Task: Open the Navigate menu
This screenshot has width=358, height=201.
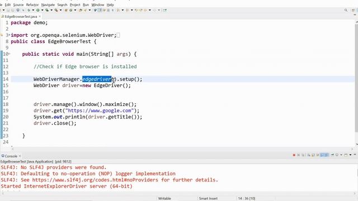Action: click(x=48, y=4)
